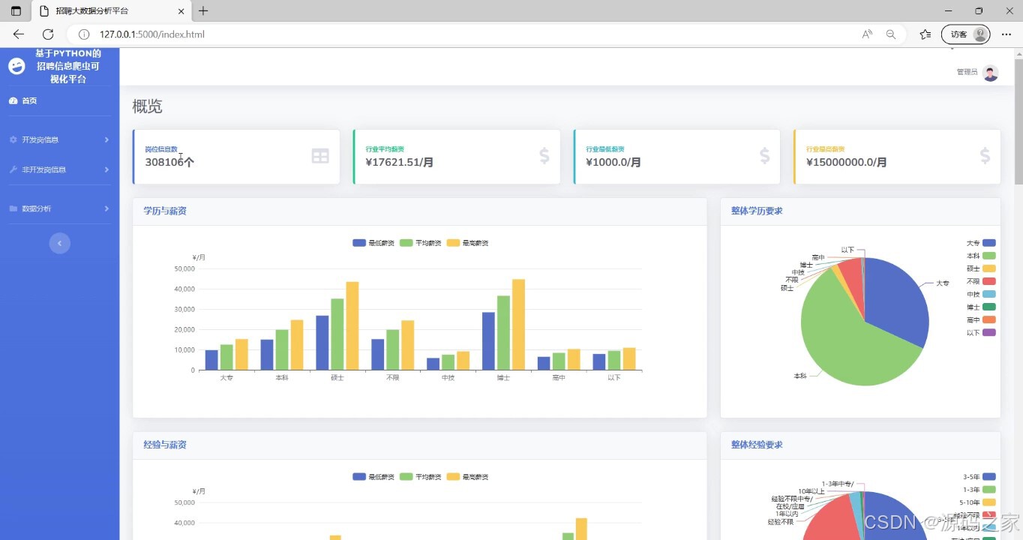Click the dollar icon on 行业平均薪资 card

point(544,156)
